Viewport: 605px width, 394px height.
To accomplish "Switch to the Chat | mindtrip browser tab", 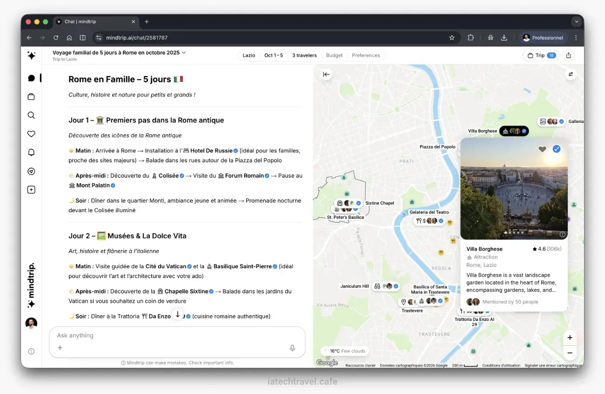I will pos(95,21).
